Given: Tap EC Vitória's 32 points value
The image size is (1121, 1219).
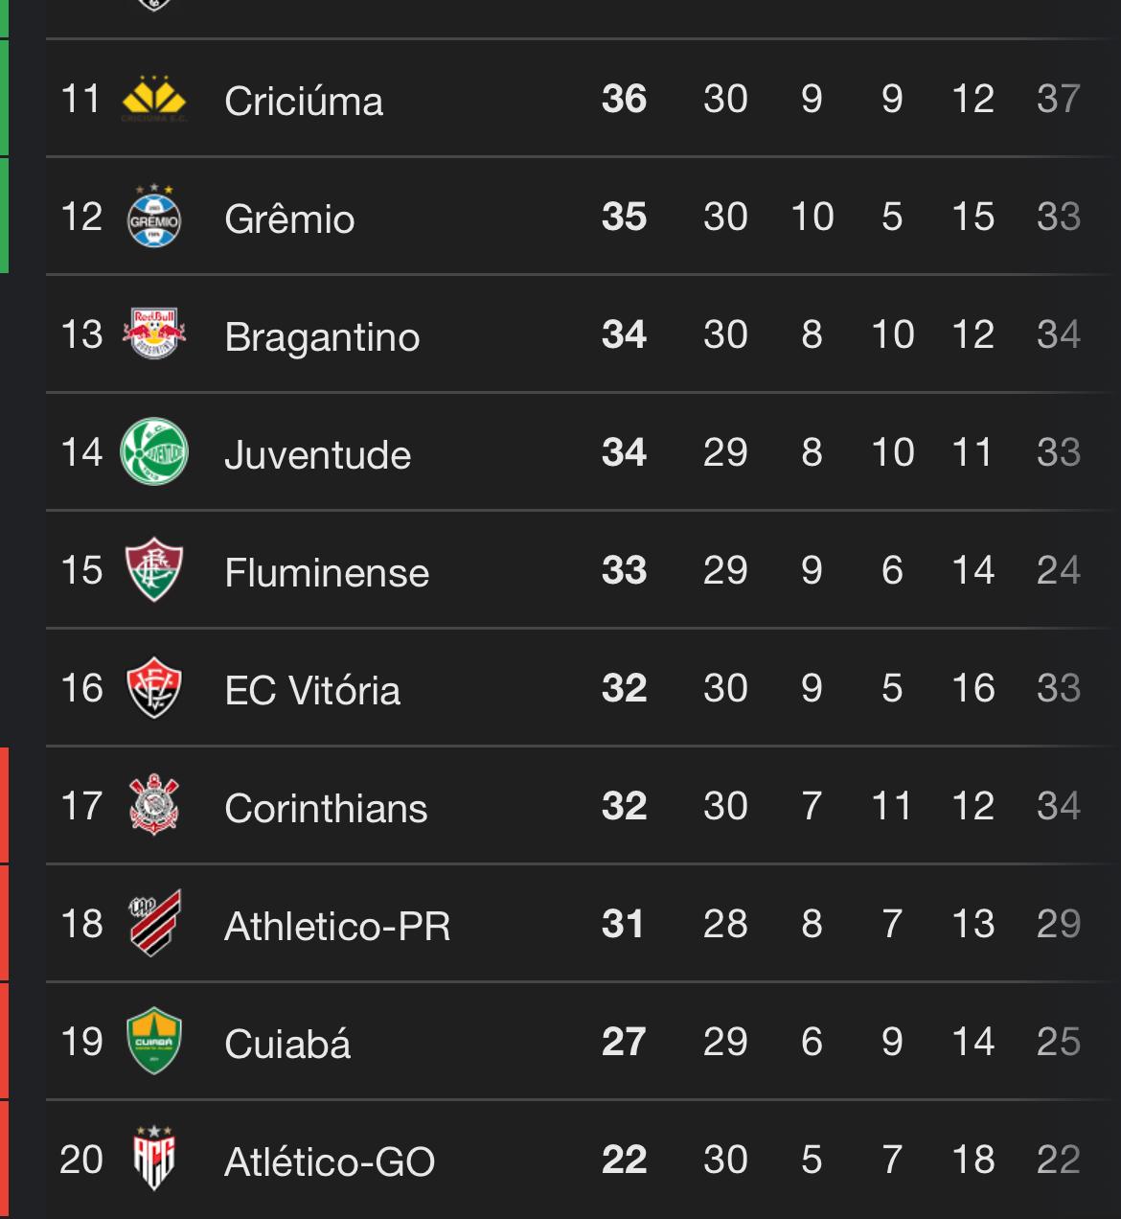Looking at the screenshot, I should click(x=624, y=688).
